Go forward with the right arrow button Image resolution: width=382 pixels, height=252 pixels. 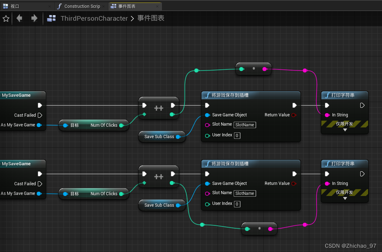tap(34, 18)
